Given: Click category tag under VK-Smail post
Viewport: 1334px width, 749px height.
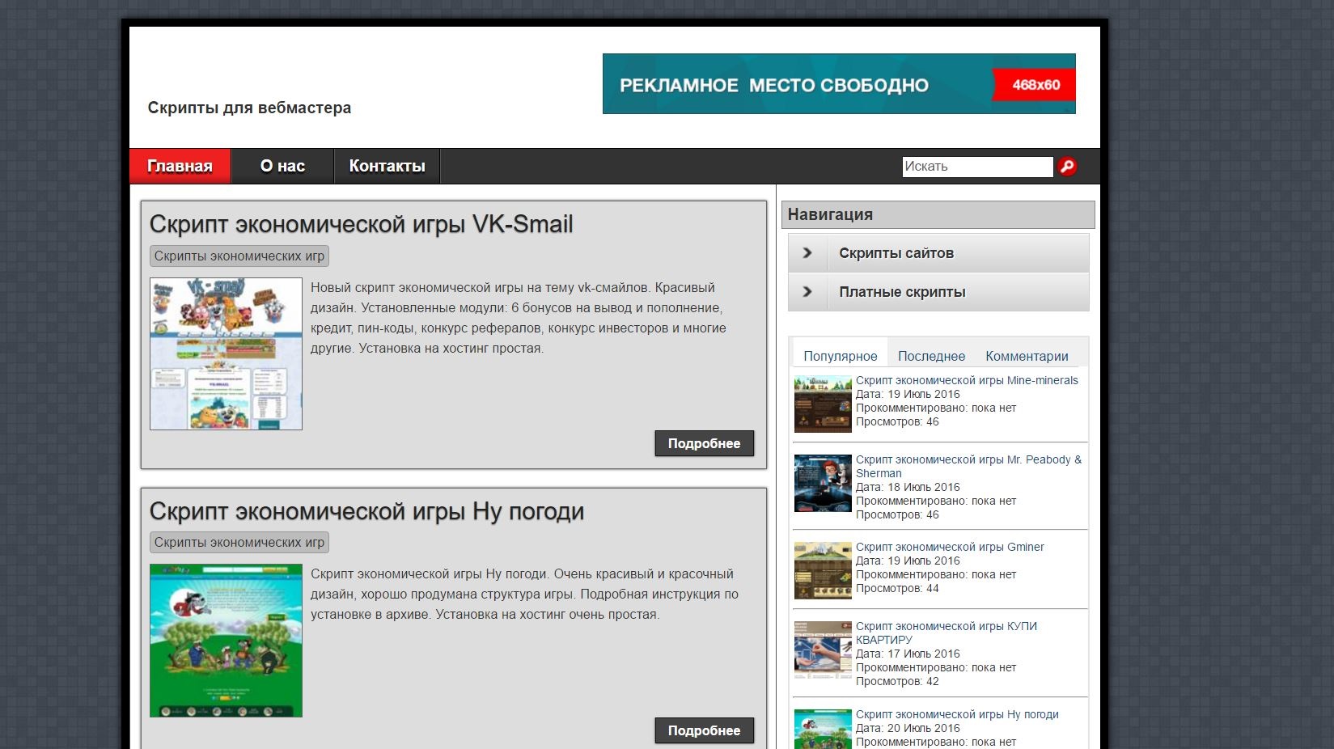Looking at the screenshot, I should [x=239, y=256].
